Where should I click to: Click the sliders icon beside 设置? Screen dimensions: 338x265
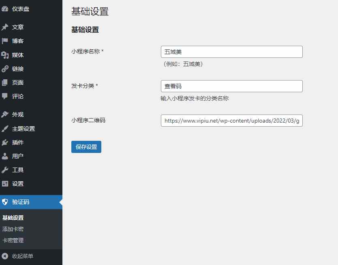click(x=5, y=184)
